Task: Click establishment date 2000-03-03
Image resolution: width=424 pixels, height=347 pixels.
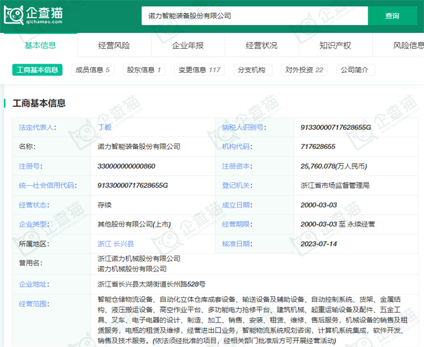Action: tap(319, 205)
